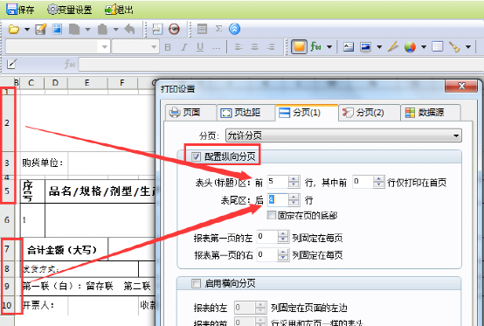Click the green fx function icon
The width and height of the screenshot is (484, 326).
tap(316, 47)
